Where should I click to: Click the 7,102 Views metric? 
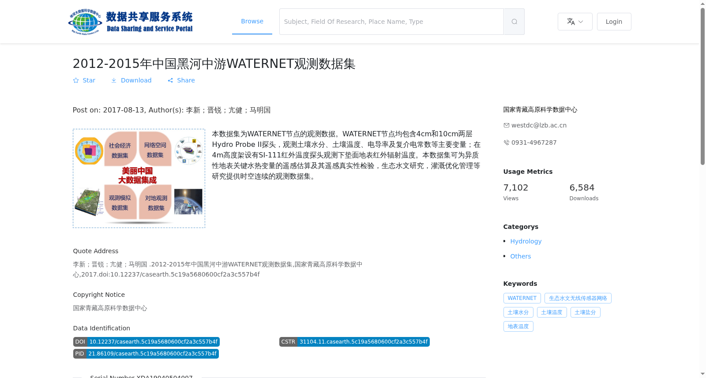[516, 192]
